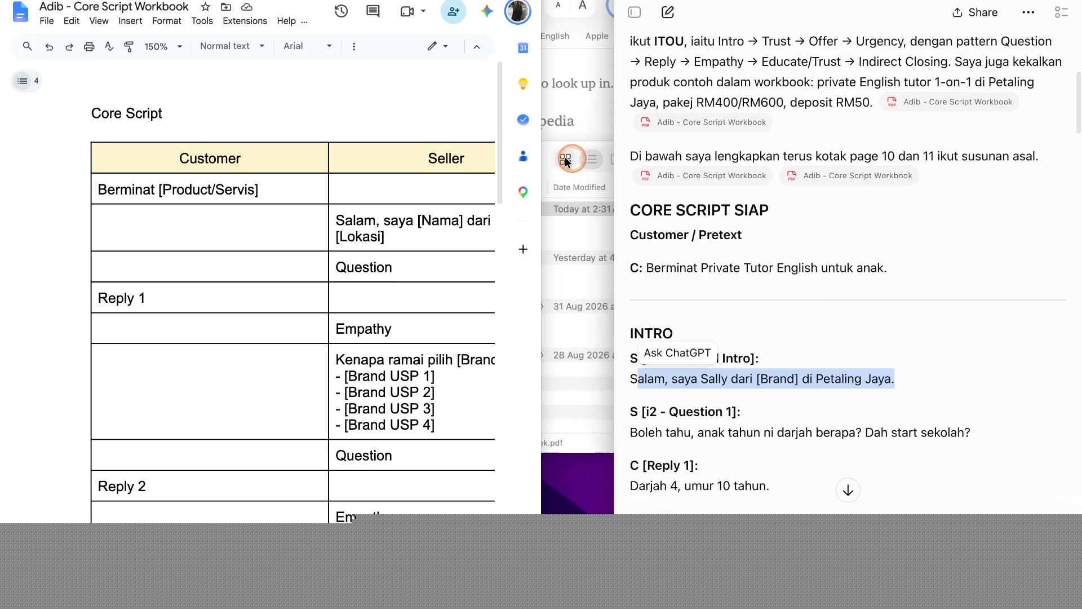Get add-ons plus icon

click(x=523, y=249)
